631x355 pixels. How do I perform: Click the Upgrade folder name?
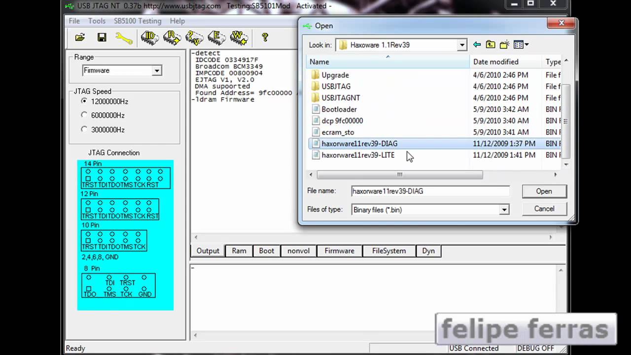(x=335, y=75)
